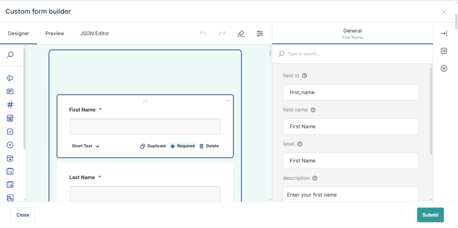
Task: Collapse First Name question with minus icon
Action: 228,101
